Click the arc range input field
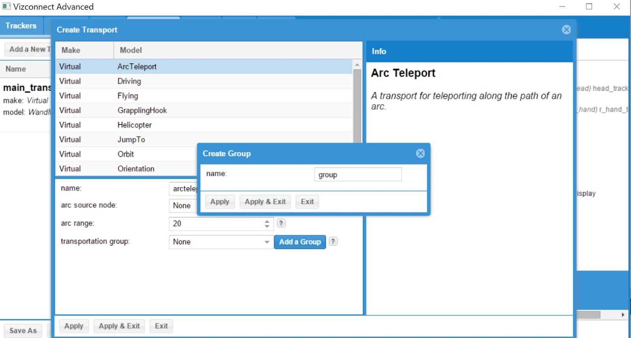The width and height of the screenshot is (631, 338). 216,224
